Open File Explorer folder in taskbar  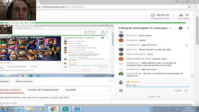point(29,109)
